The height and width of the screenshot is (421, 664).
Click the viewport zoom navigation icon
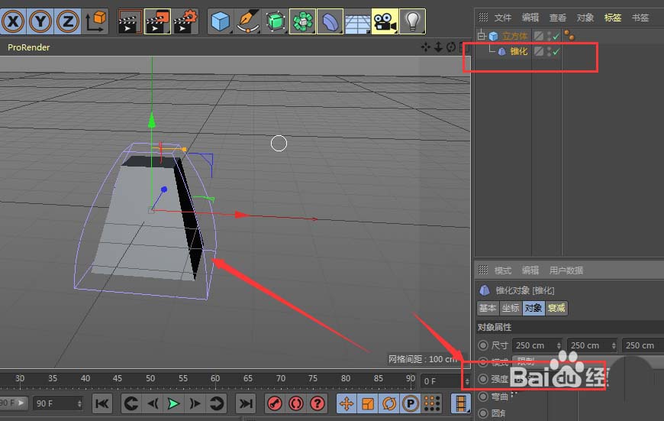(x=438, y=47)
